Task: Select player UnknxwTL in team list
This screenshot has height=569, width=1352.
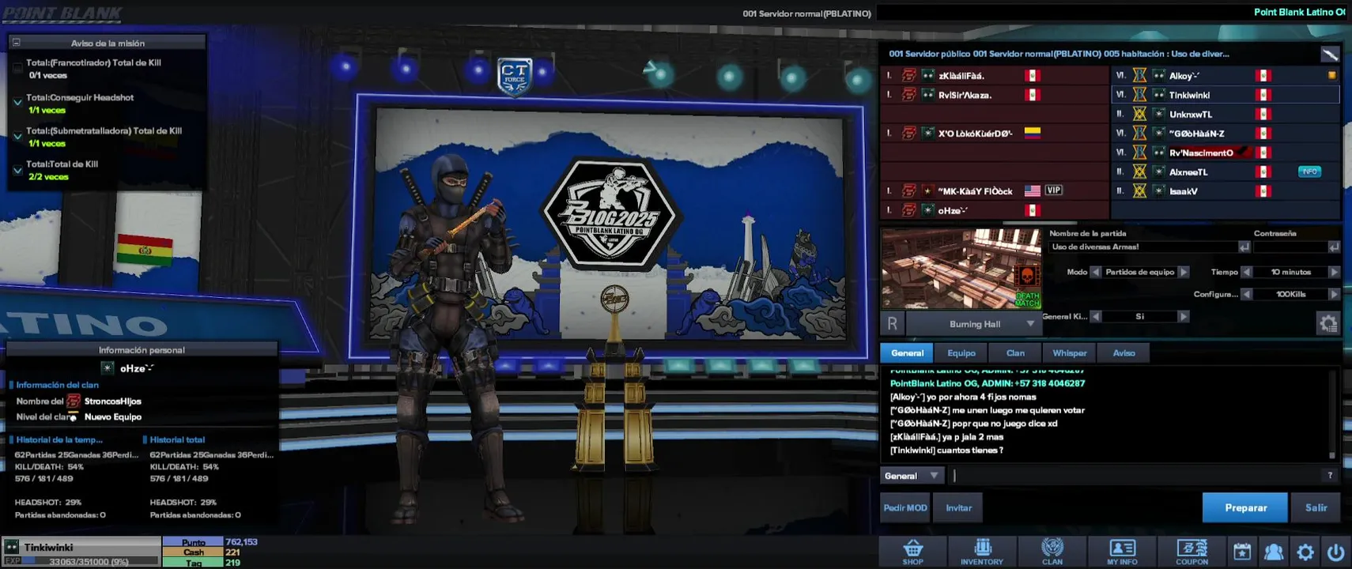Action: click(x=1225, y=114)
